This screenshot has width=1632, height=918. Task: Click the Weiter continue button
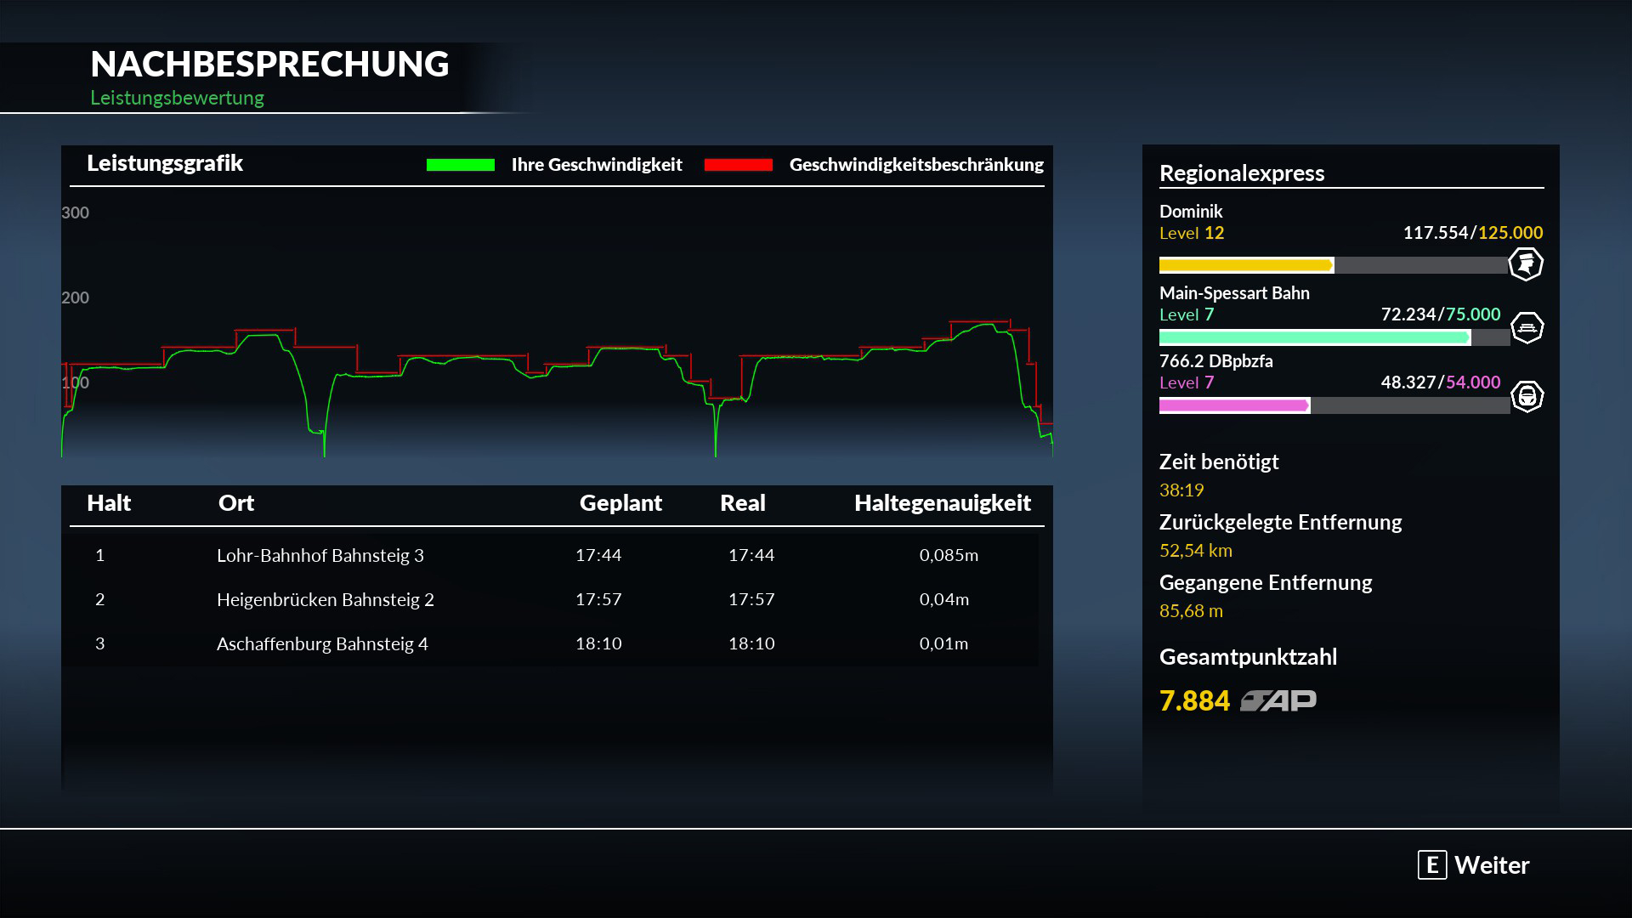(1474, 865)
